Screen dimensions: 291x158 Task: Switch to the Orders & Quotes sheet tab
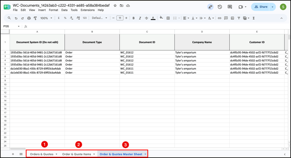[42, 154]
